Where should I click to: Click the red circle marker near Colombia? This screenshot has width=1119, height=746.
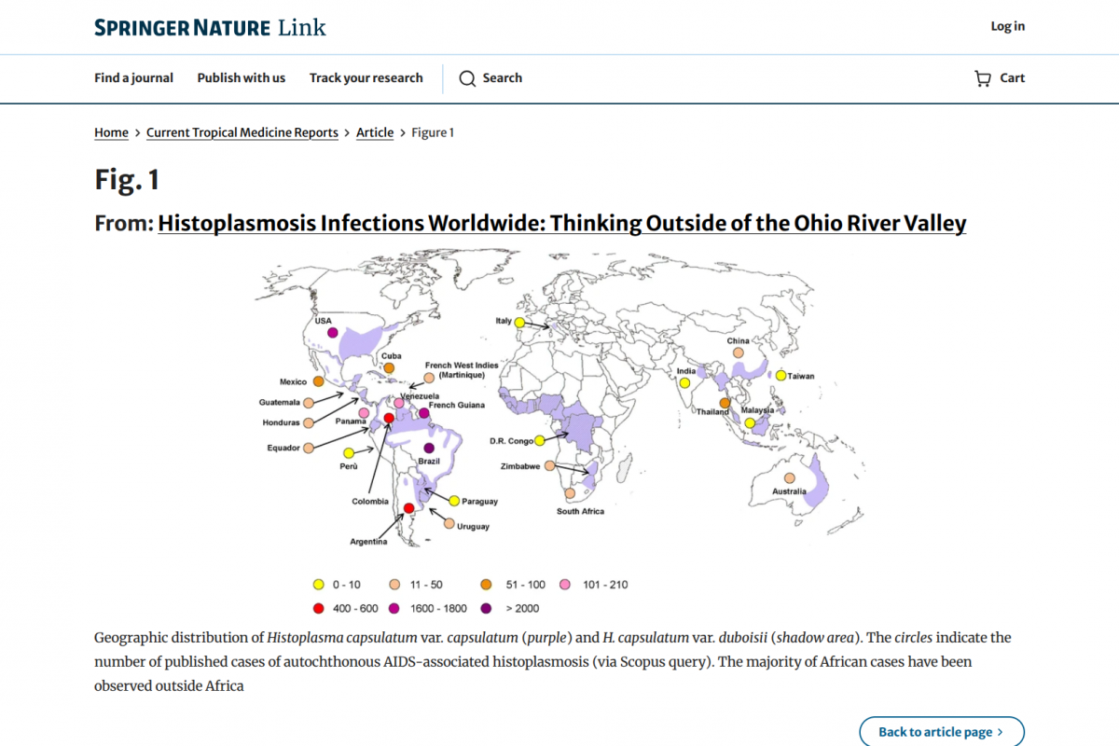pyautogui.click(x=389, y=418)
